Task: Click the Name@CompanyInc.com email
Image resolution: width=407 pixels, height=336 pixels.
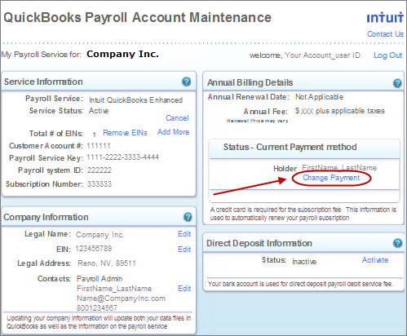Action: click(121, 298)
